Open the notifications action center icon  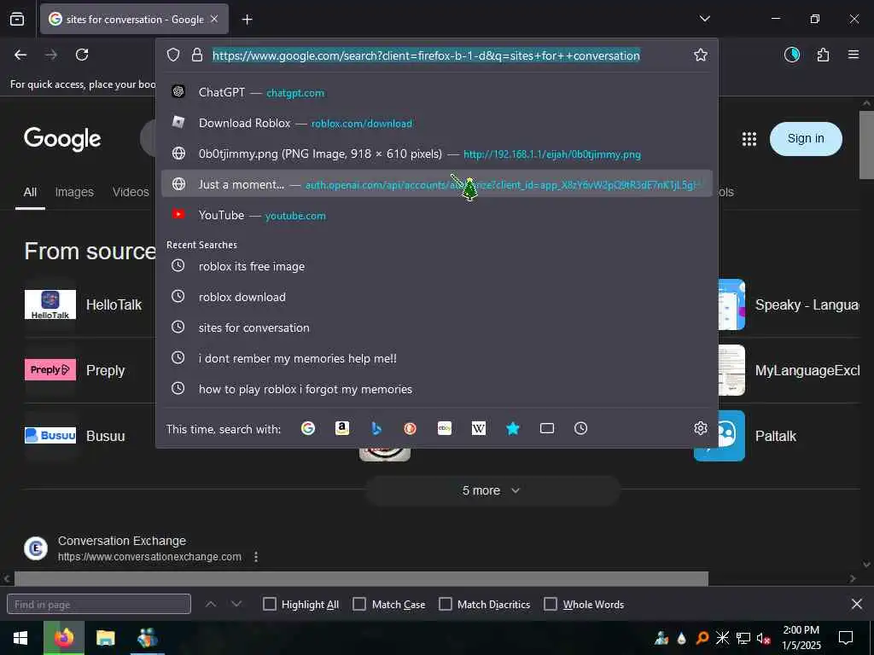tap(846, 638)
